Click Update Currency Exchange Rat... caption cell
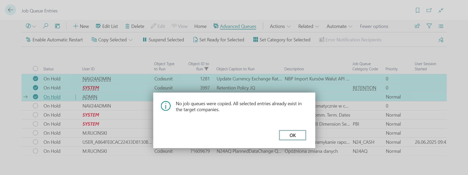 click(x=249, y=79)
